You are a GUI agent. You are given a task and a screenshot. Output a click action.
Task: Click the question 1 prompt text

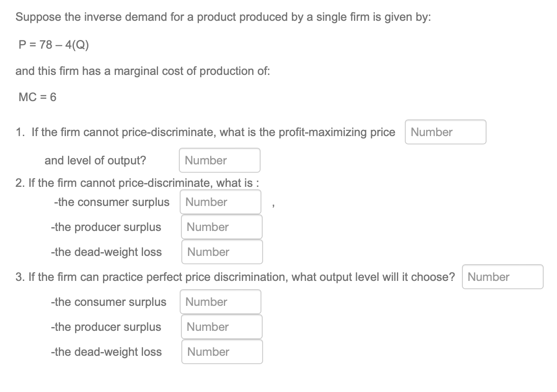coord(206,132)
